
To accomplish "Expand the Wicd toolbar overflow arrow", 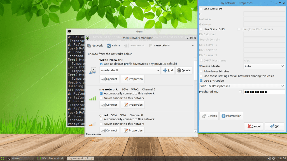I will [x=193, y=46].
